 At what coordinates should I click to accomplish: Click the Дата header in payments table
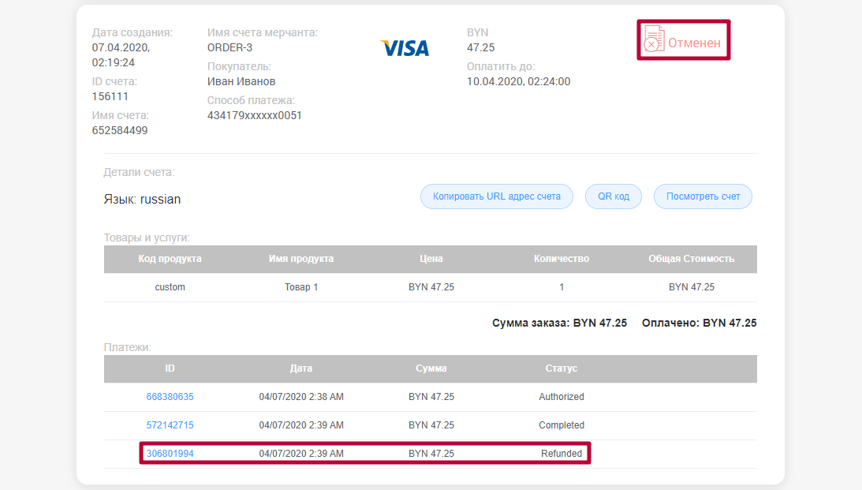click(x=300, y=368)
